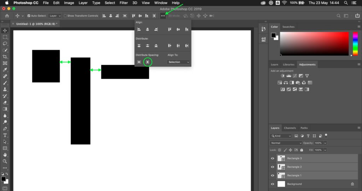The height and width of the screenshot is (191, 362).
Task: Select the Crop tool in toolbar
Action: click(x=5, y=57)
